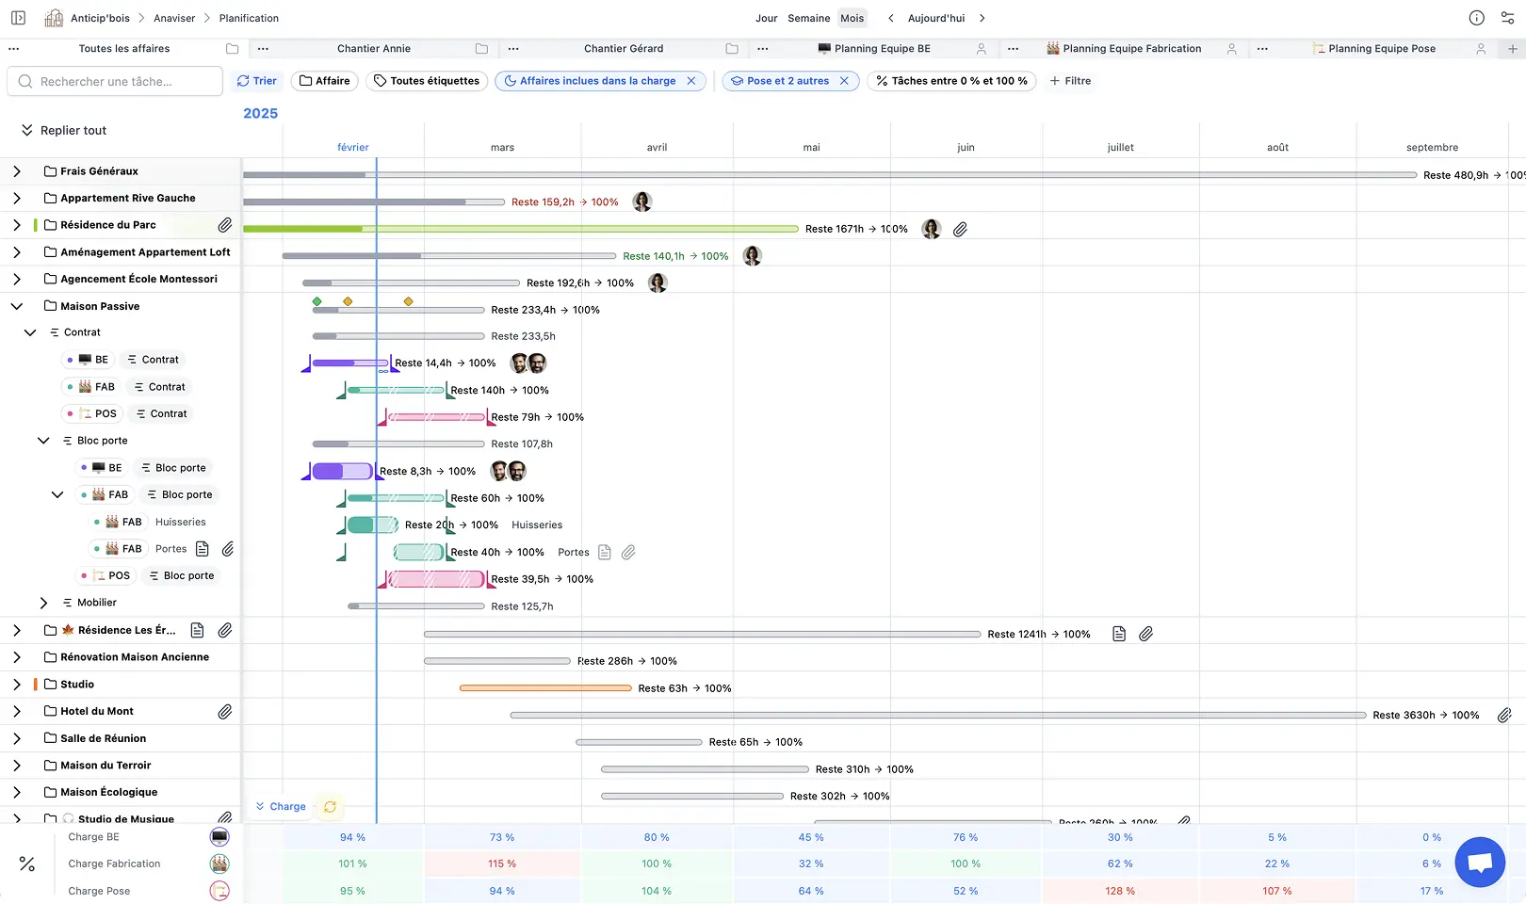Switch to the Semaine view

[808, 17]
